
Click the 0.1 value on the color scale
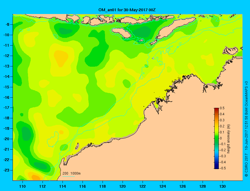[x=222, y=132]
